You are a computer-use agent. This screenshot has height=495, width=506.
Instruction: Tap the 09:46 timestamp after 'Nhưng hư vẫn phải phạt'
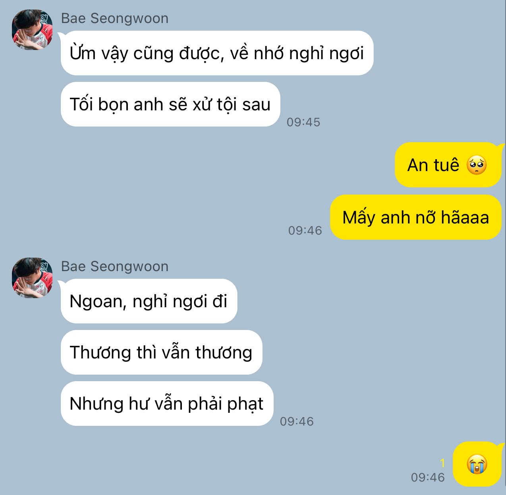[x=297, y=421]
